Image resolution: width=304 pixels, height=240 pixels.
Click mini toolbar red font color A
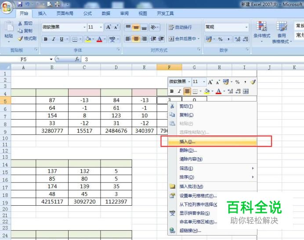pyautogui.click(x=218, y=91)
